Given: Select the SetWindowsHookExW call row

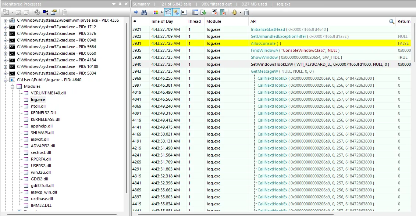Looking at the screenshot, I should point(271,64).
